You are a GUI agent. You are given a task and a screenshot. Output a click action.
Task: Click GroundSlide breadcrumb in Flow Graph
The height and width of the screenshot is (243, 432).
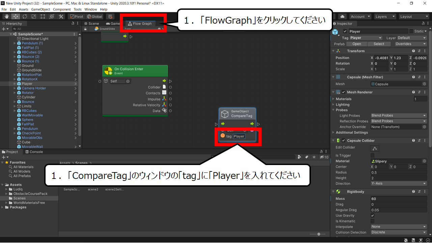pos(105,29)
